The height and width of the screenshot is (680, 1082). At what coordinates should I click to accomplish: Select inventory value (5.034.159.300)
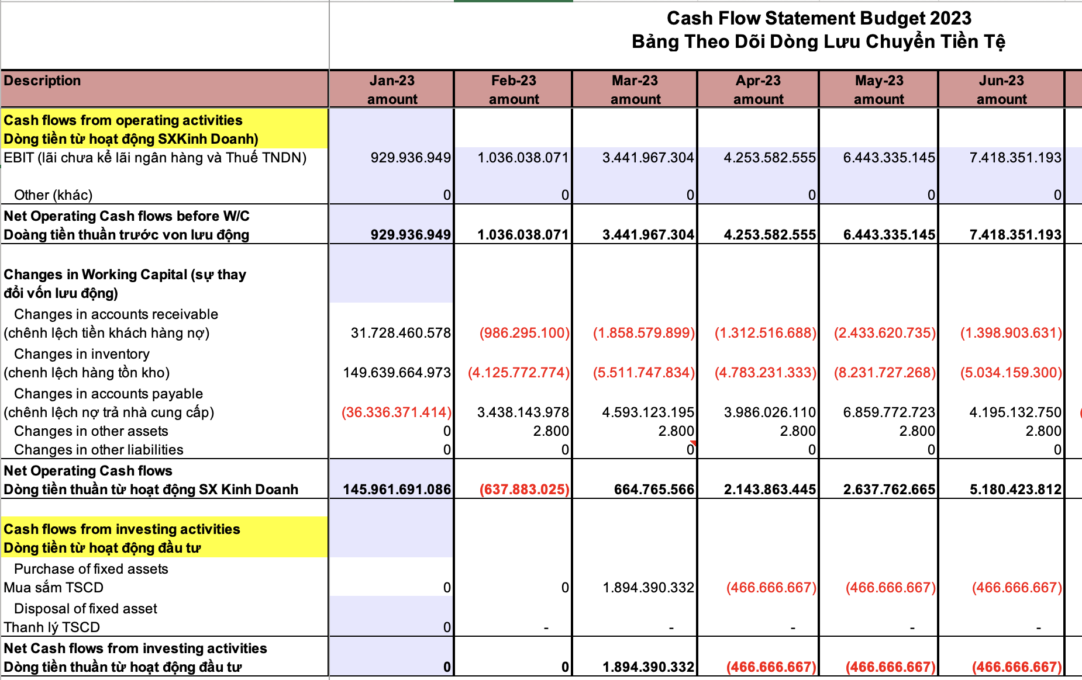point(1011,373)
